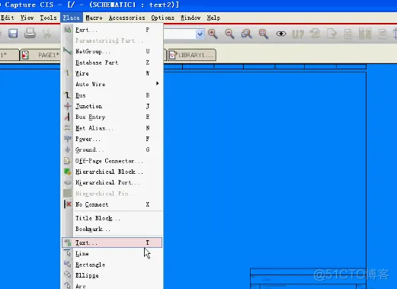This screenshot has height=289, width=397.
Task: Open the Window menu
Action: [190, 18]
